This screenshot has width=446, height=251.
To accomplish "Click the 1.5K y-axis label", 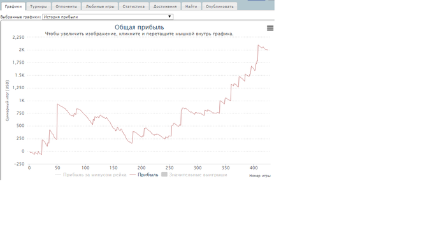I will [20, 75].
